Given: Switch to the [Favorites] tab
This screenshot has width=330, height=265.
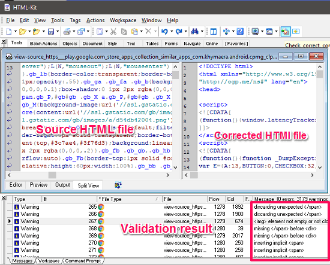Looking at the screenshot, I should coord(236,44).
